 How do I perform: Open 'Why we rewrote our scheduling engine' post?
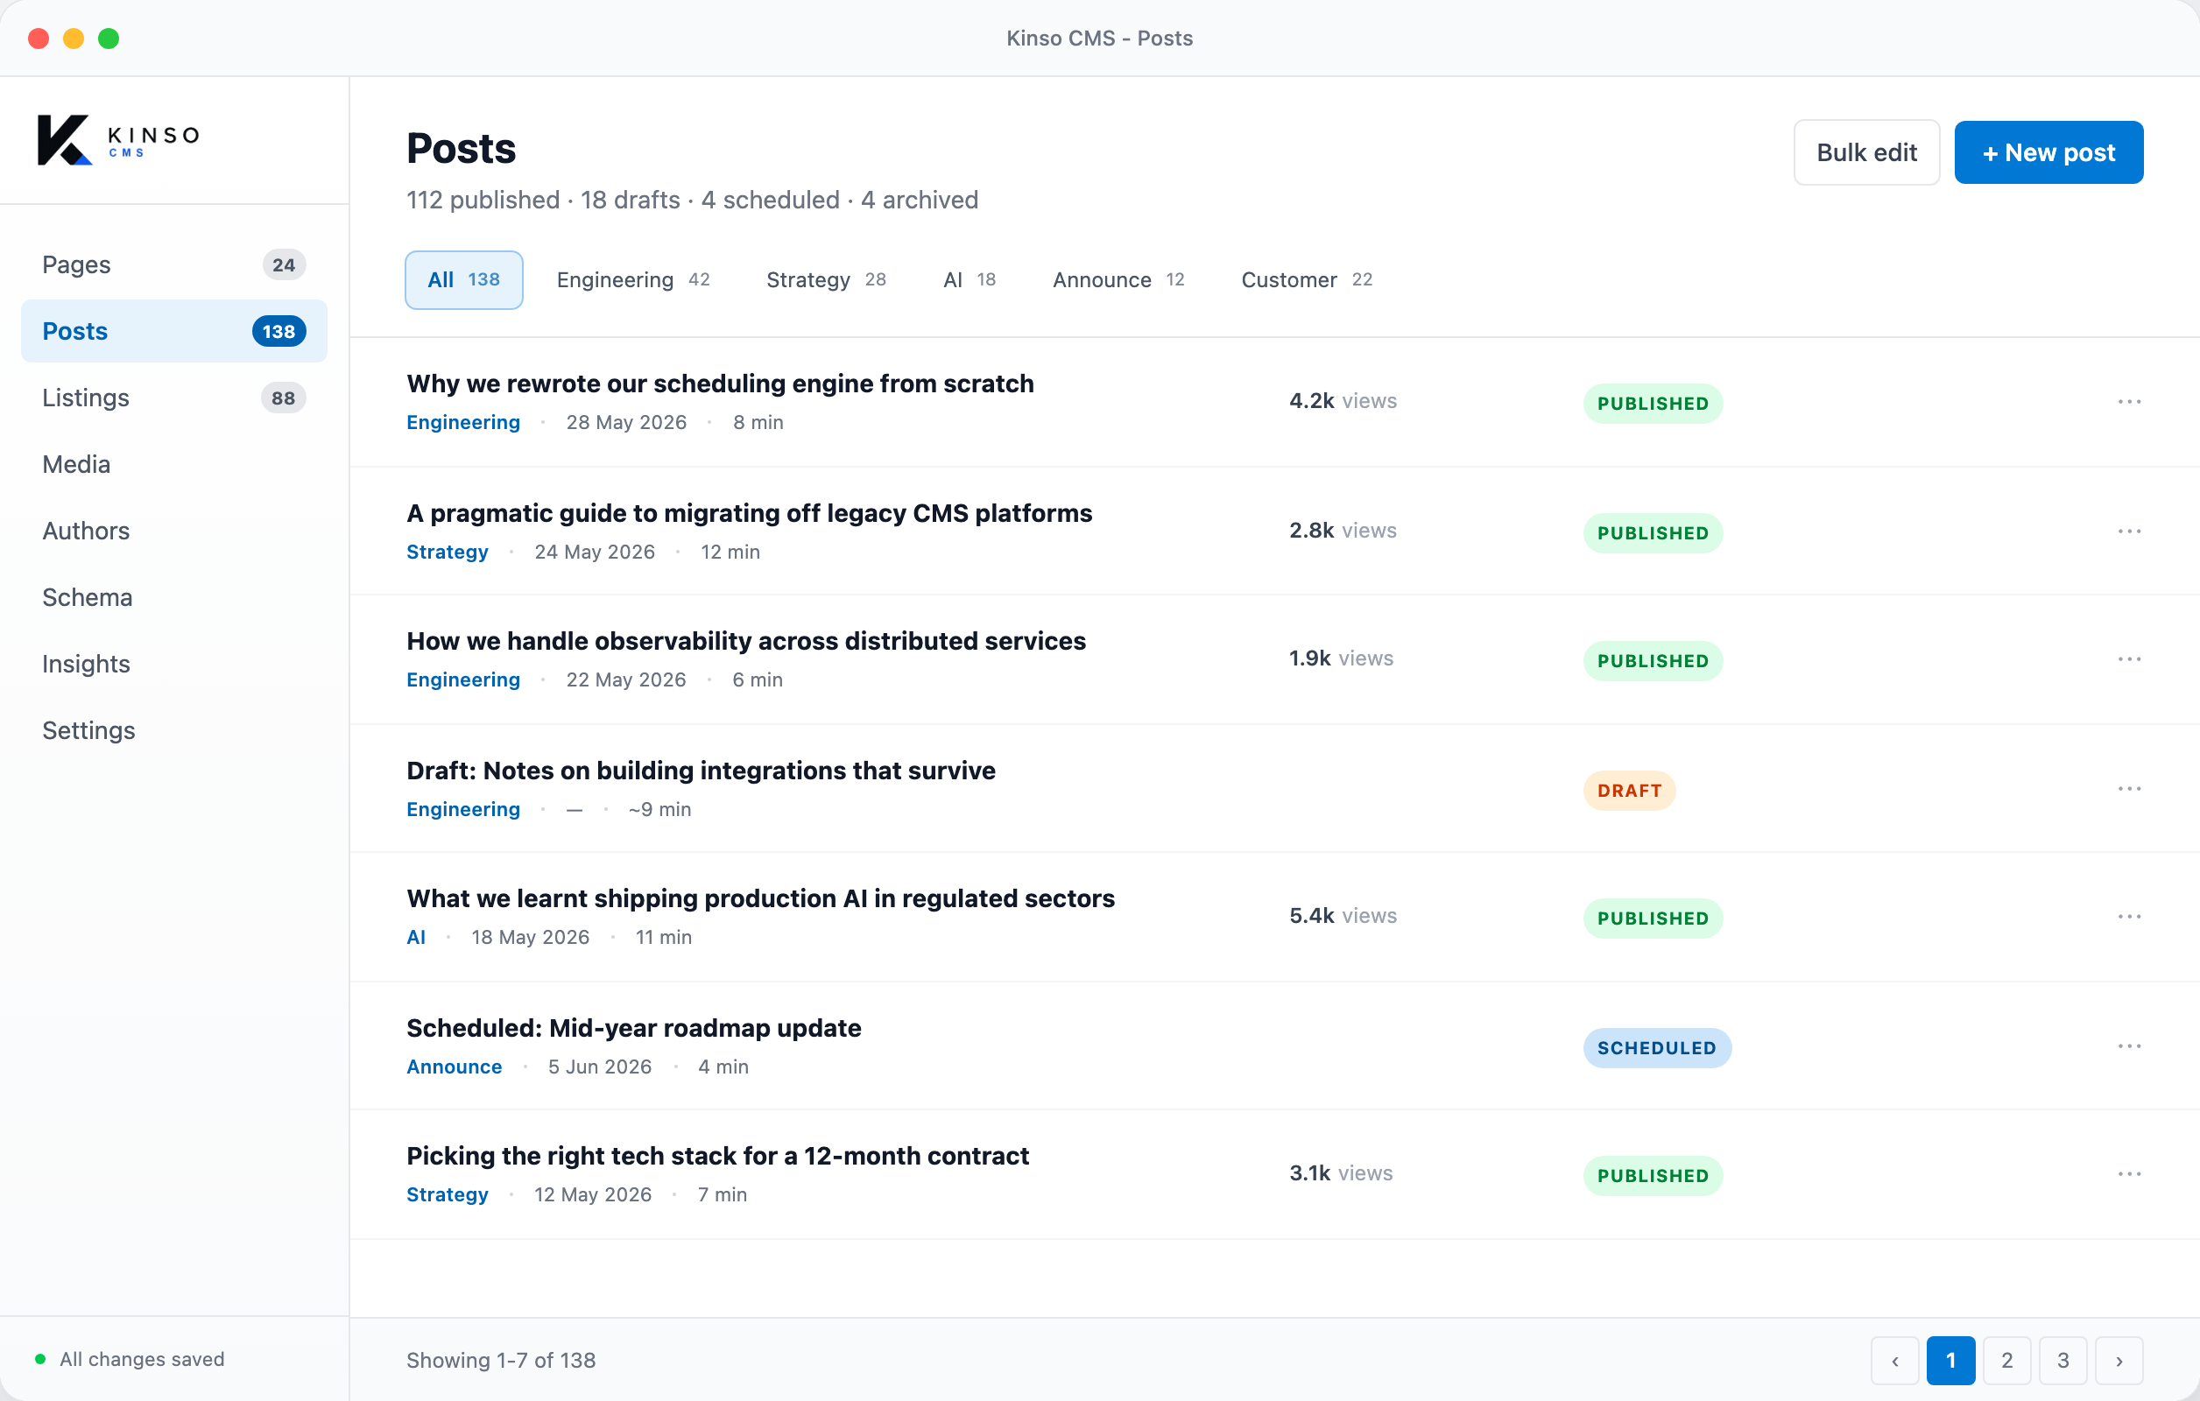coord(720,384)
